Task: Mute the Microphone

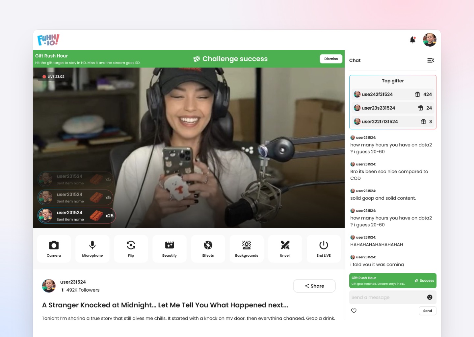Action: pyautogui.click(x=92, y=248)
